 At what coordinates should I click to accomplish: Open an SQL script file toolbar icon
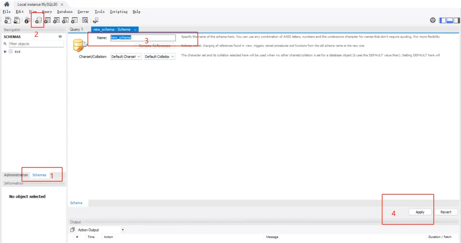pos(17,20)
